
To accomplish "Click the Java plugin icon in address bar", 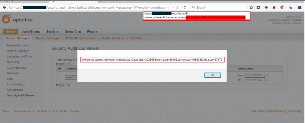I will (x=178, y=8).
